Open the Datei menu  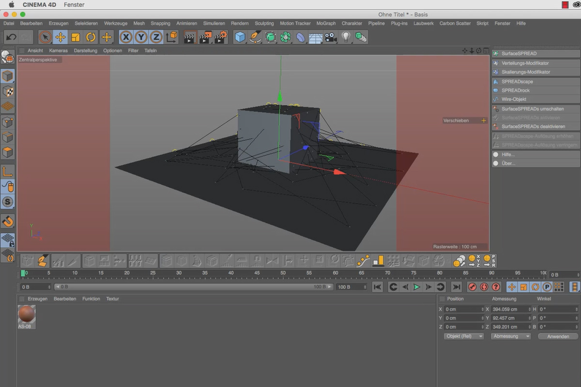9,23
